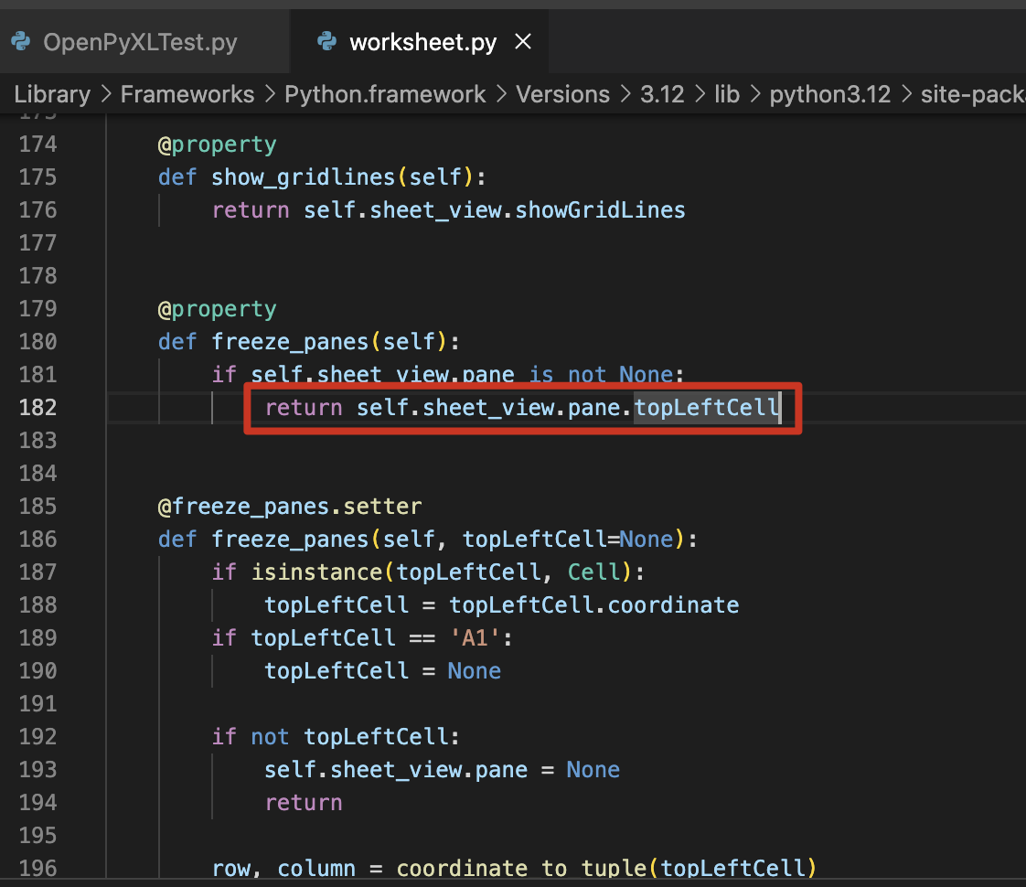Close the worksheet.py tab
Screen dimensions: 1026x887
(523, 42)
